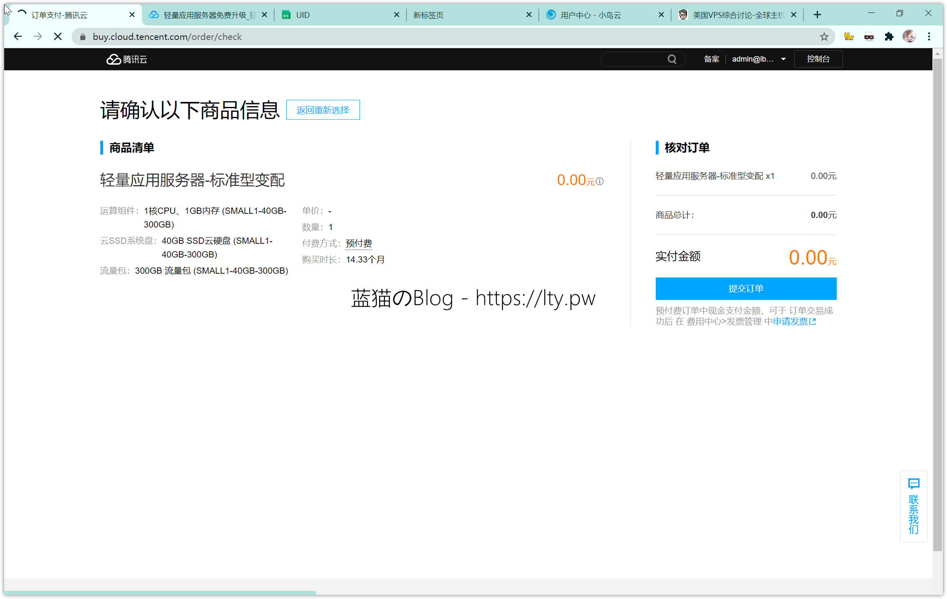Click the 控制台 console button

point(818,59)
